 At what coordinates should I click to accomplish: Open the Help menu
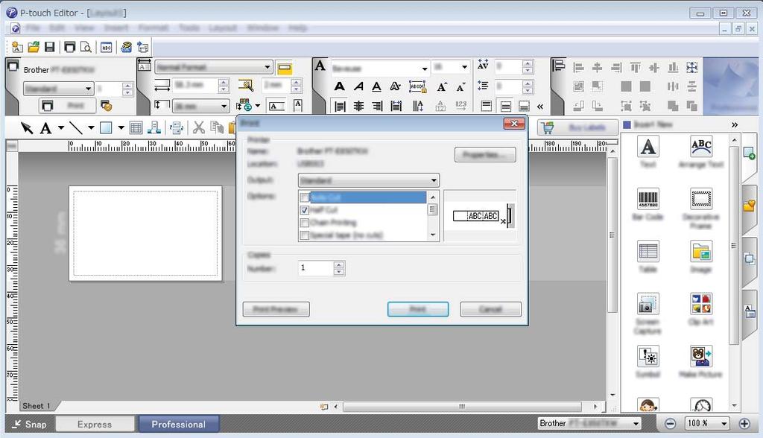pyautogui.click(x=297, y=28)
